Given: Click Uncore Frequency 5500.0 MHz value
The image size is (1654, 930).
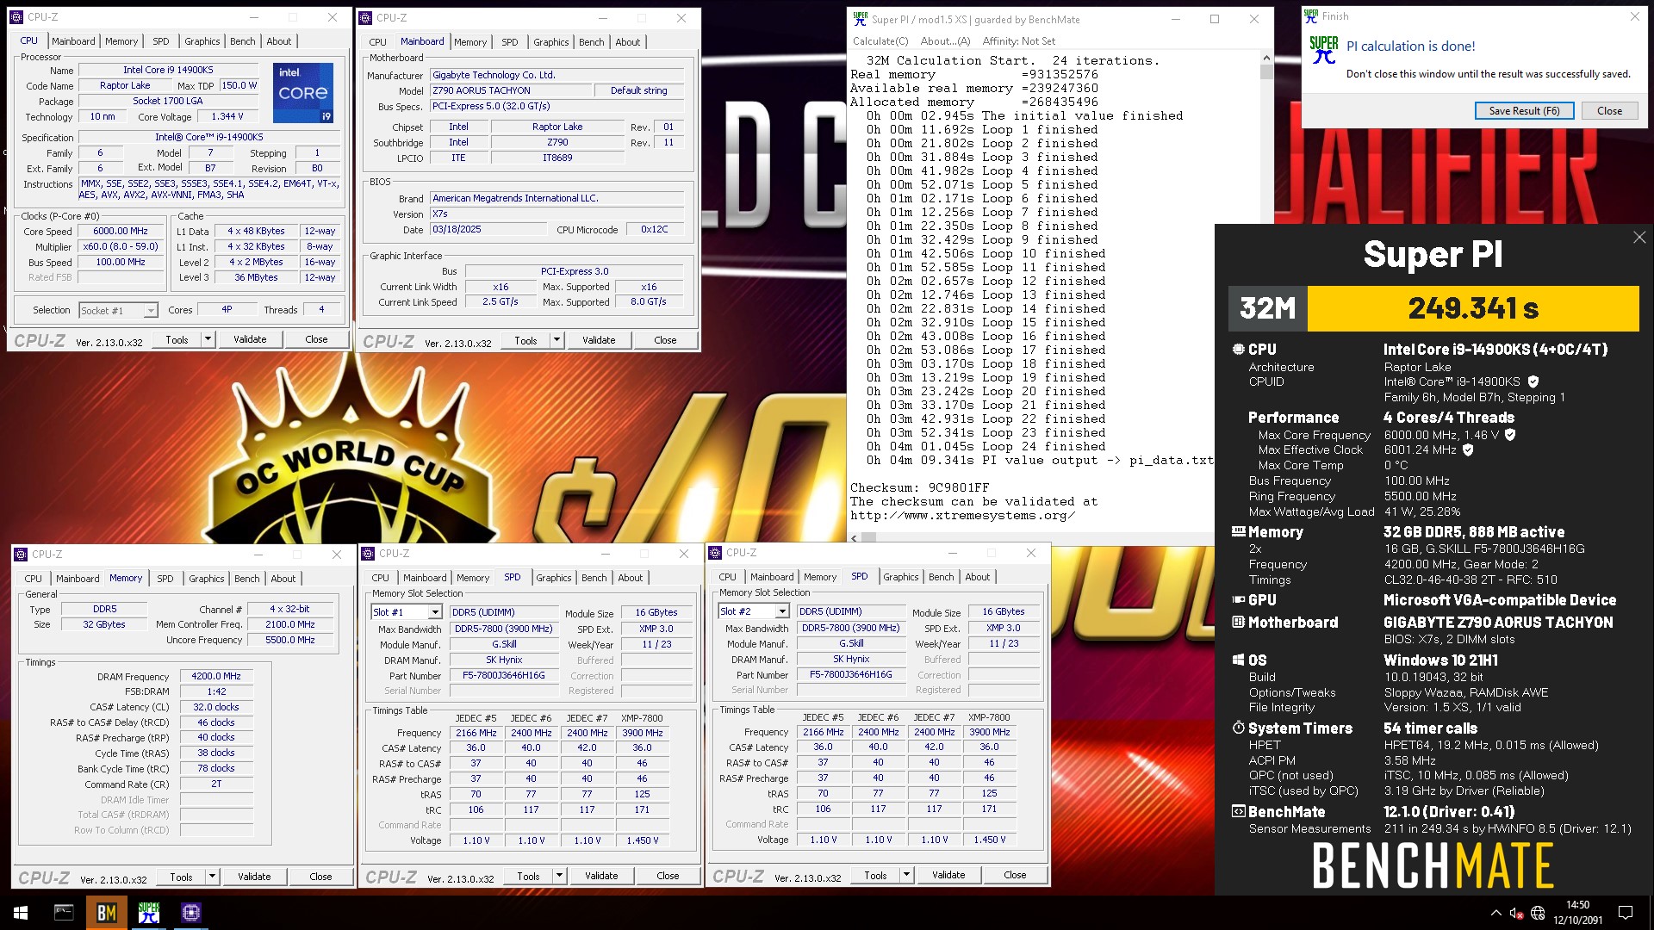Looking at the screenshot, I should pyautogui.click(x=290, y=641).
